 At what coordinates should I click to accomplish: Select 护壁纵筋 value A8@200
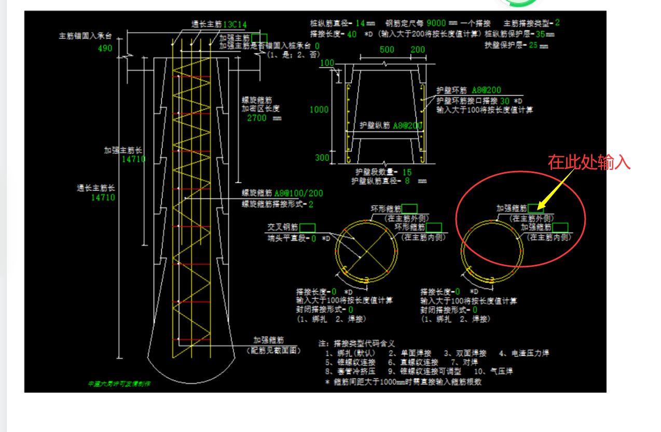pos(407,126)
